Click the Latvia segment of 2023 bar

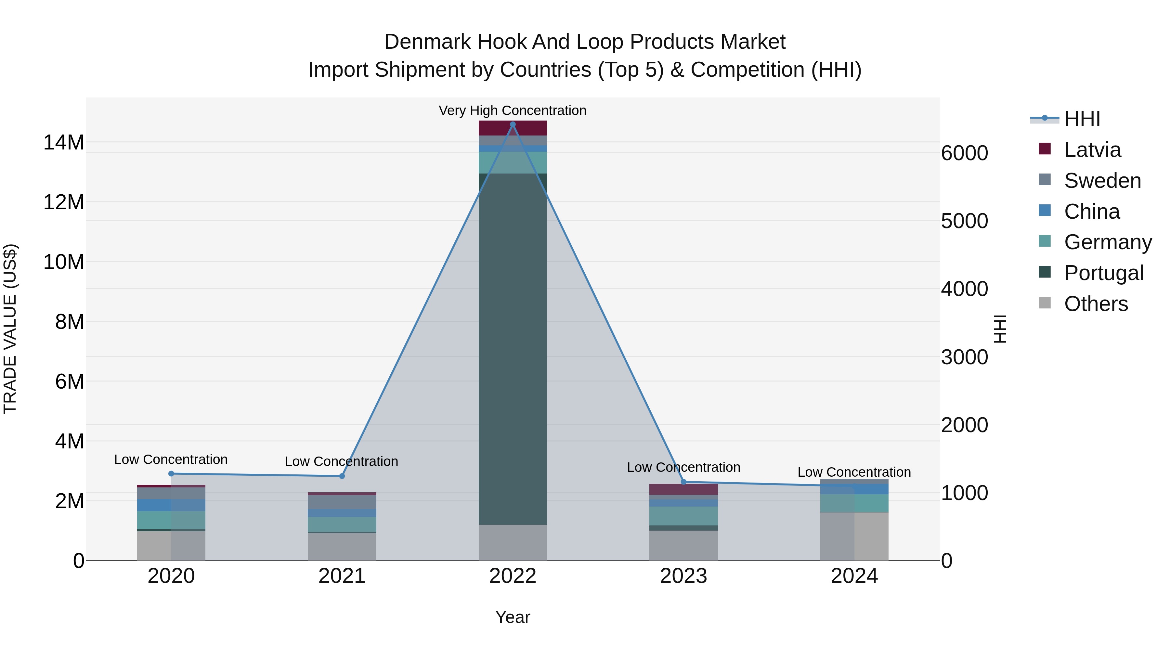(683, 490)
